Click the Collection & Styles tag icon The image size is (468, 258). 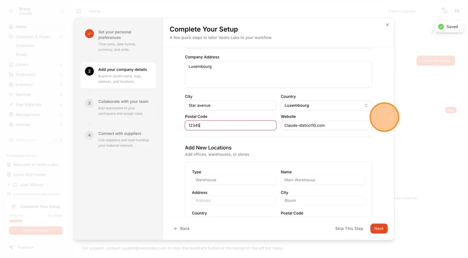coord(11,37)
